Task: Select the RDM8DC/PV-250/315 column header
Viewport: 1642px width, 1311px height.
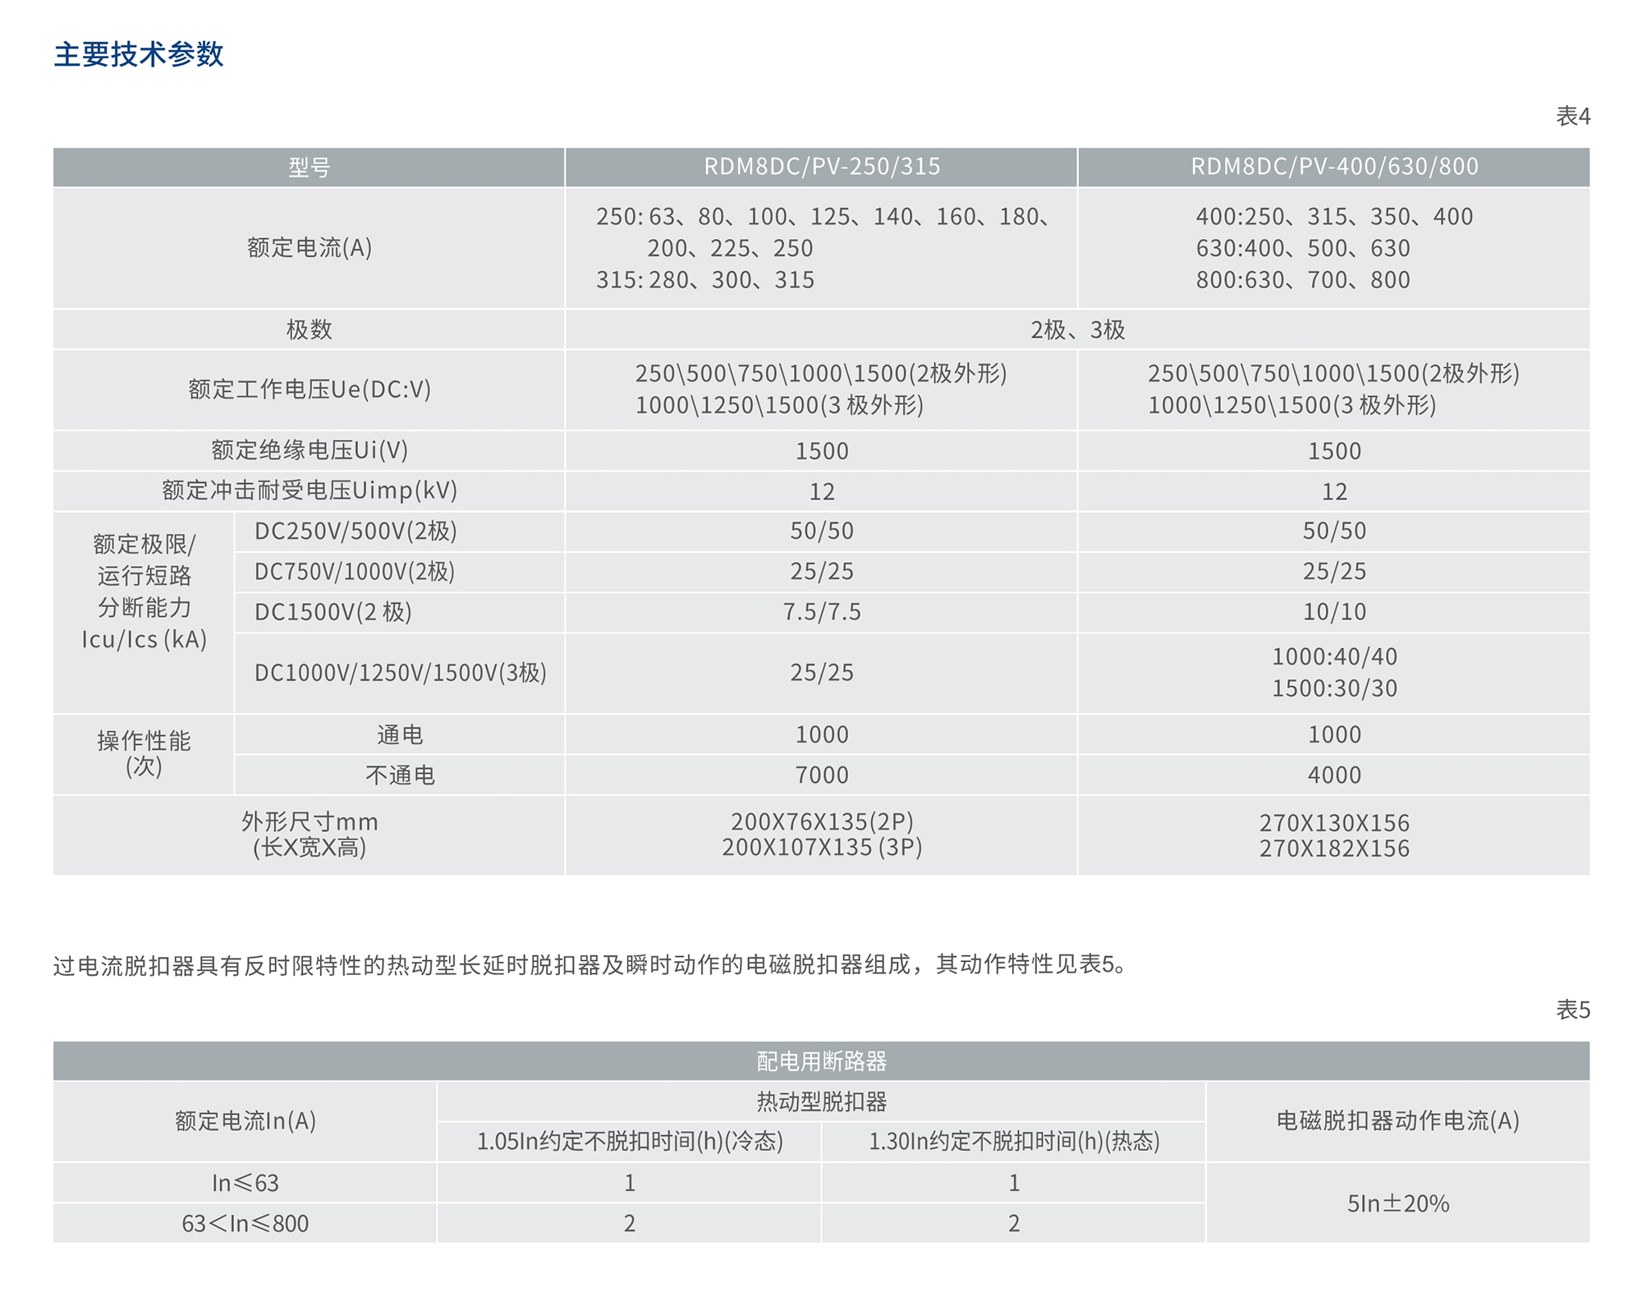Action: 822,167
